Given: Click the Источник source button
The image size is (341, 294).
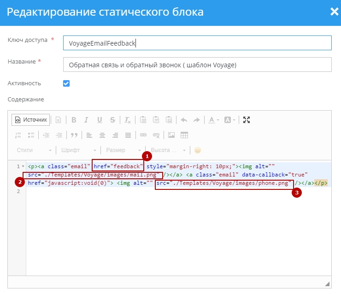Looking at the screenshot, I should 31,120.
